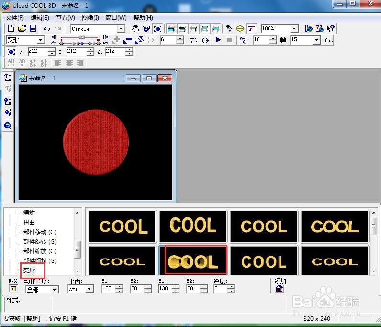Toggle the F/X effect button
This screenshot has width=381, height=327.
coord(13,289)
